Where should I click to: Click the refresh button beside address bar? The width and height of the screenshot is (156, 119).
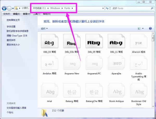pyautogui.click(x=107, y=8)
